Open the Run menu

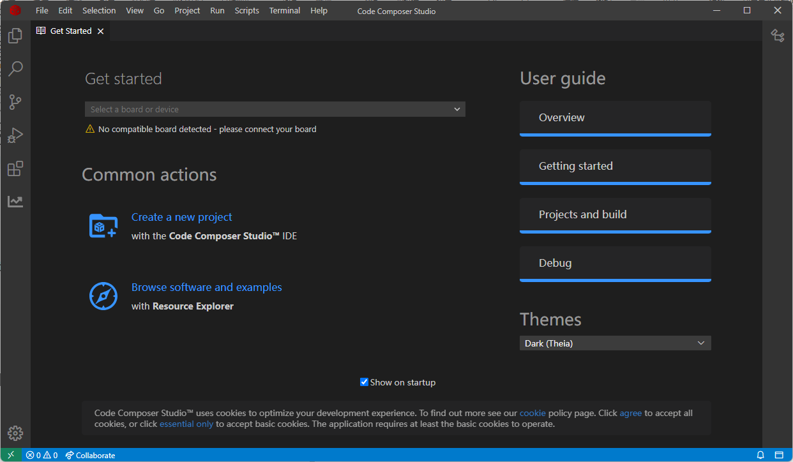217,11
